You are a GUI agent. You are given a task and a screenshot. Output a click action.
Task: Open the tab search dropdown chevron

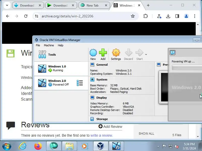pos(7,5)
